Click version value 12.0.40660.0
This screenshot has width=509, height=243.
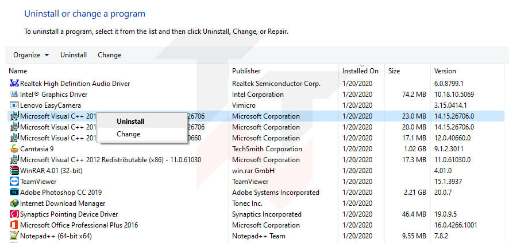(x=453, y=138)
